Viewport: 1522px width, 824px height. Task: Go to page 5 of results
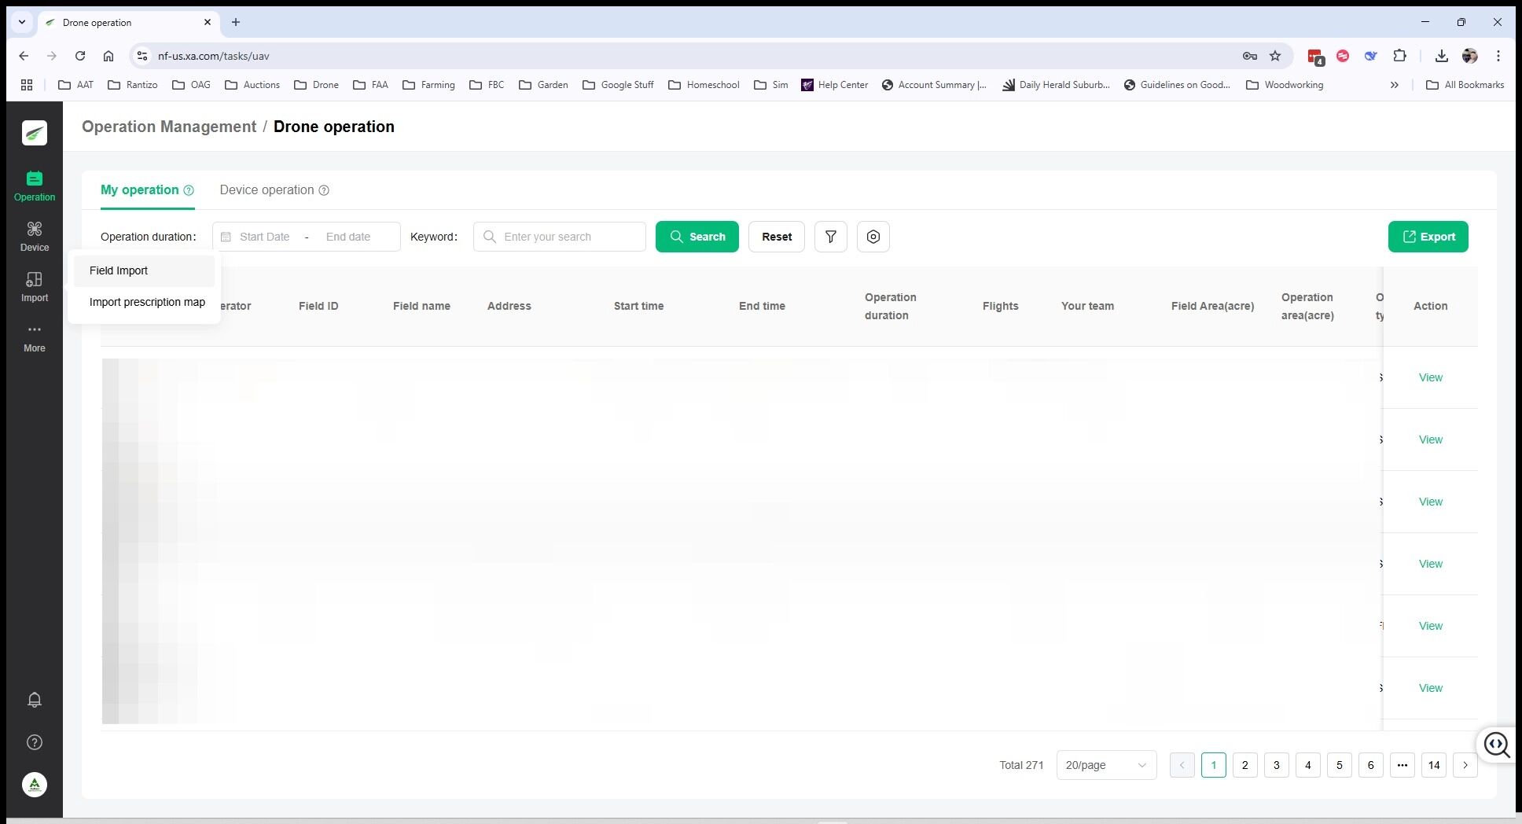point(1340,765)
